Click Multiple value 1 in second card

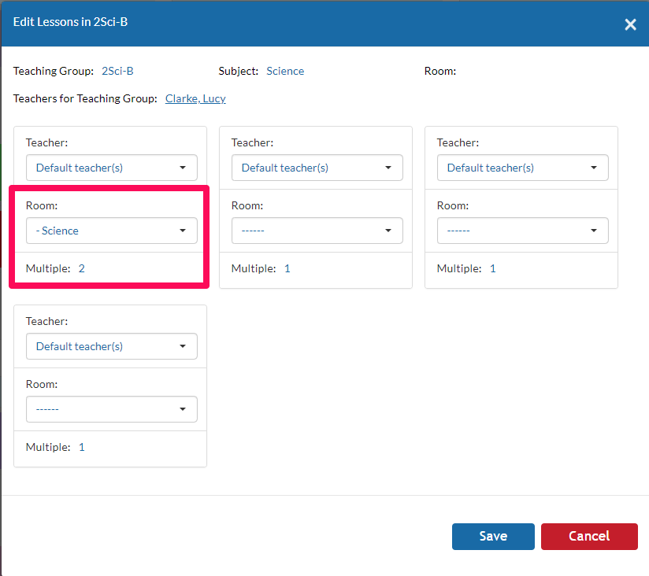pyautogui.click(x=287, y=268)
